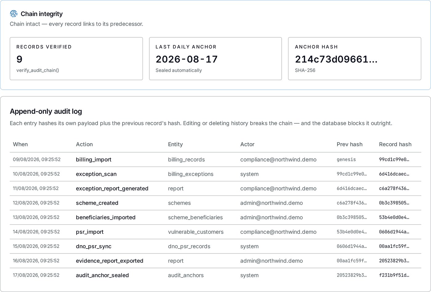This screenshot has height=292, width=431.
Task: Click compliance@northwind.demo in psr_import row
Action: point(278,232)
